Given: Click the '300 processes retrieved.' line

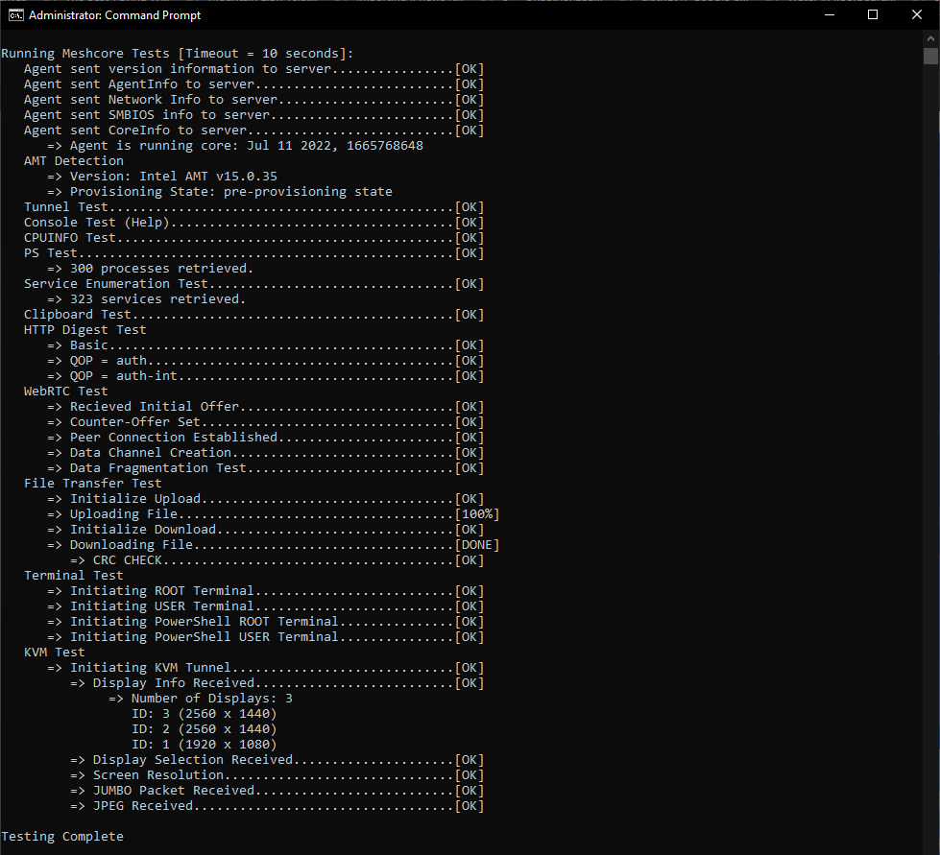Looking at the screenshot, I should (161, 269).
